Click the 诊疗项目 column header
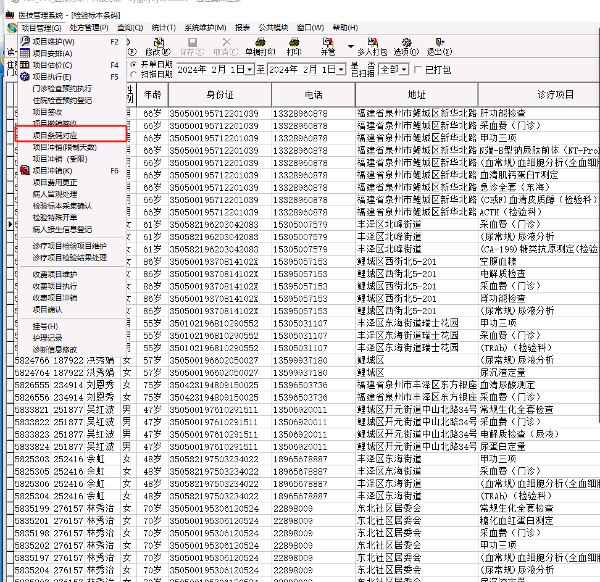 click(x=539, y=94)
